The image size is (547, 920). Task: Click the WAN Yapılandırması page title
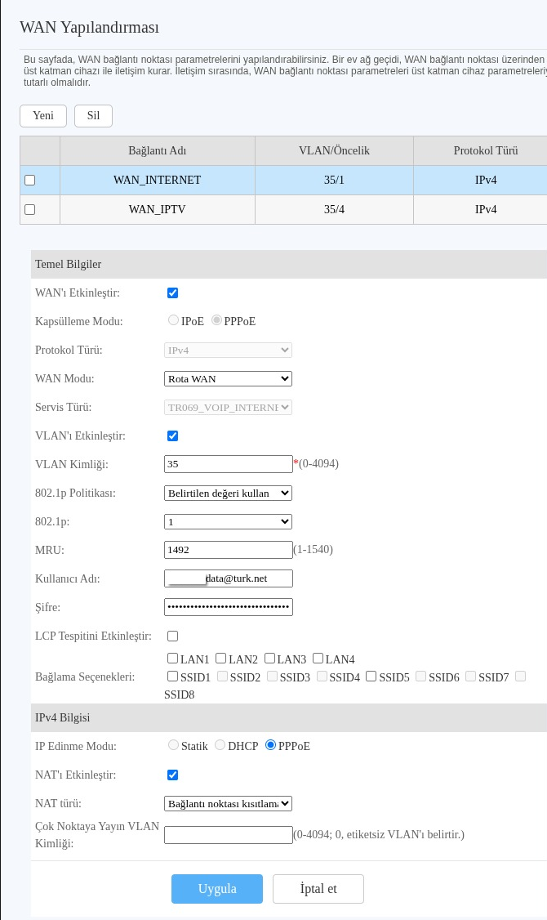pyautogui.click(x=89, y=28)
